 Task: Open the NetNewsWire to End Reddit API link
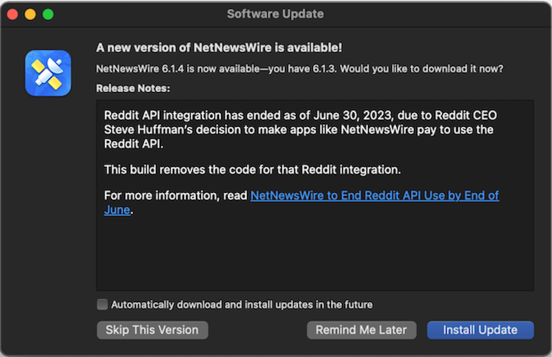point(374,195)
